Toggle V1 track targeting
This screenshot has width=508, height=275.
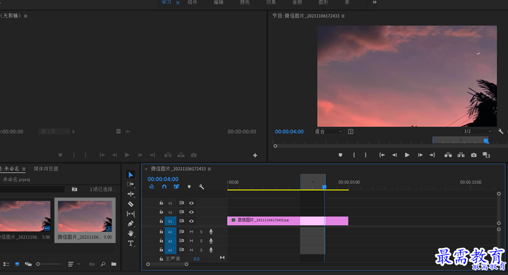pyautogui.click(x=170, y=221)
